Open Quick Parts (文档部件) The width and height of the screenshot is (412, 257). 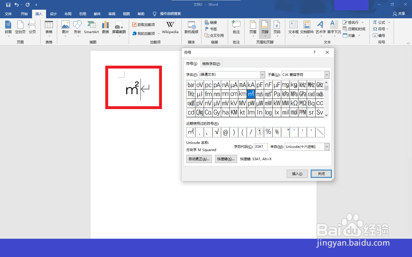307,29
